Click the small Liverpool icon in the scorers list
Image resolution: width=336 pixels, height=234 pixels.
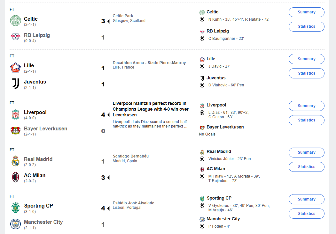[202, 105]
